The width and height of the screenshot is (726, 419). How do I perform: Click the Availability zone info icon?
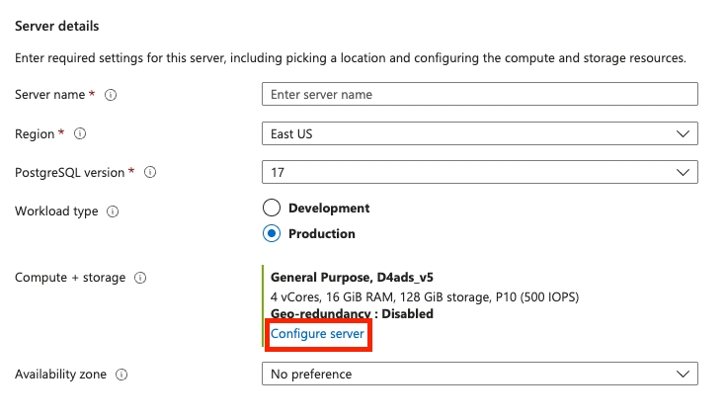tap(121, 375)
